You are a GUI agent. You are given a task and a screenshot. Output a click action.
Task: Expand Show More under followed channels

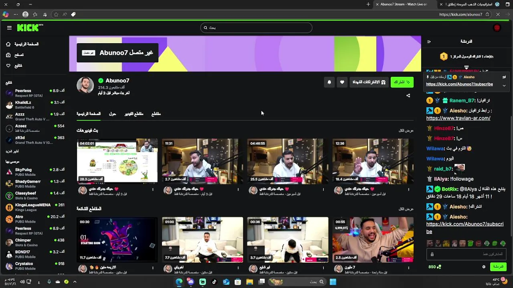[12, 152]
